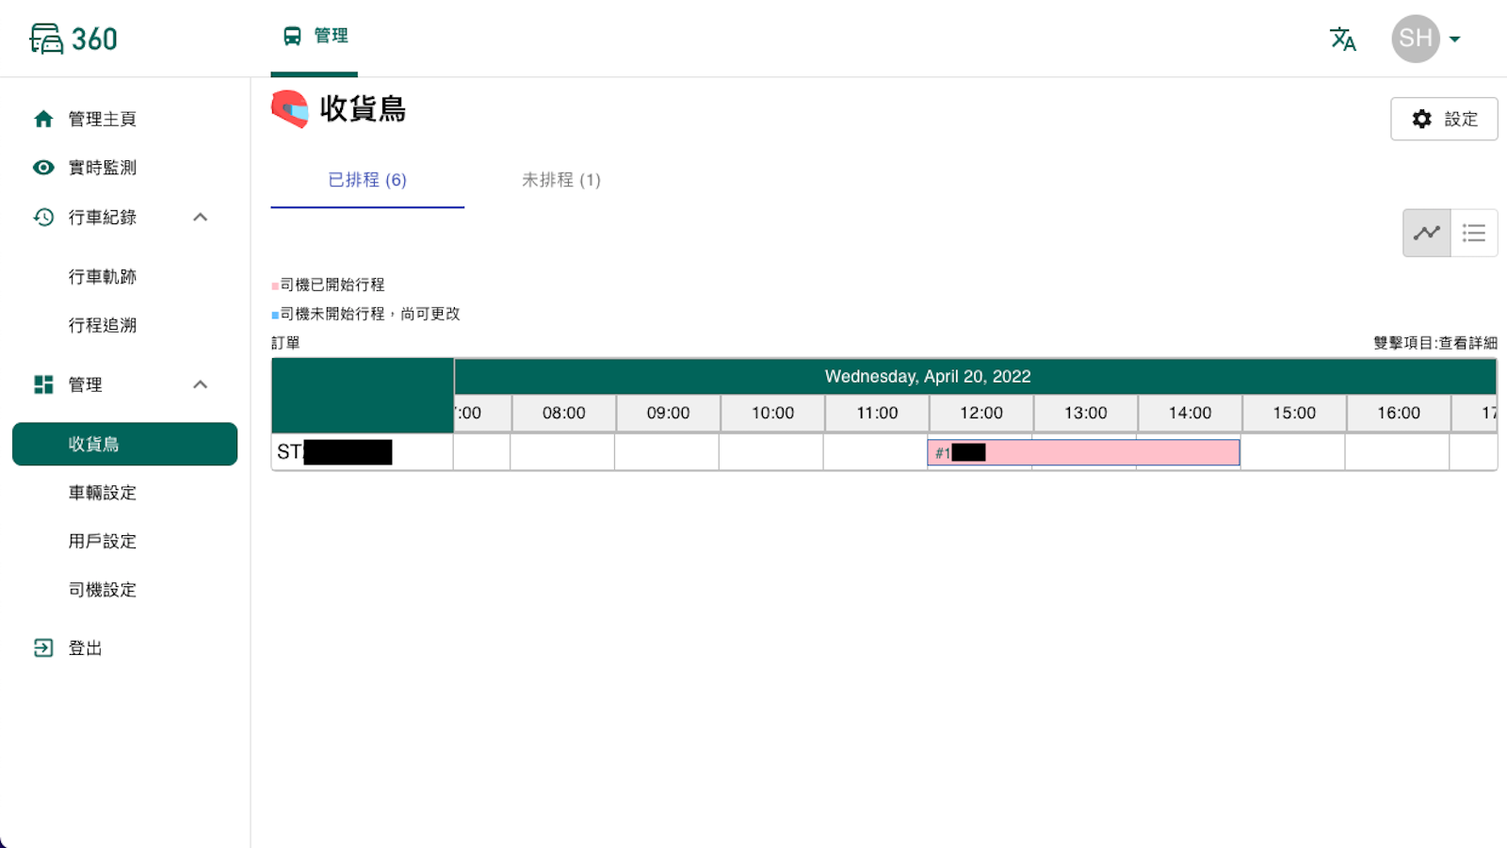The width and height of the screenshot is (1507, 848).
Task: Click the 15:00 time column header
Action: [1294, 413]
